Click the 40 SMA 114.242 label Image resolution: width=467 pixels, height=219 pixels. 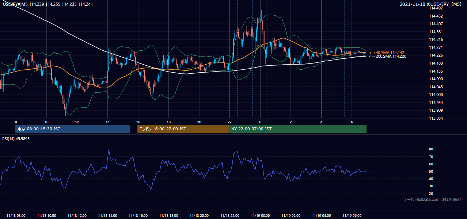387,53
